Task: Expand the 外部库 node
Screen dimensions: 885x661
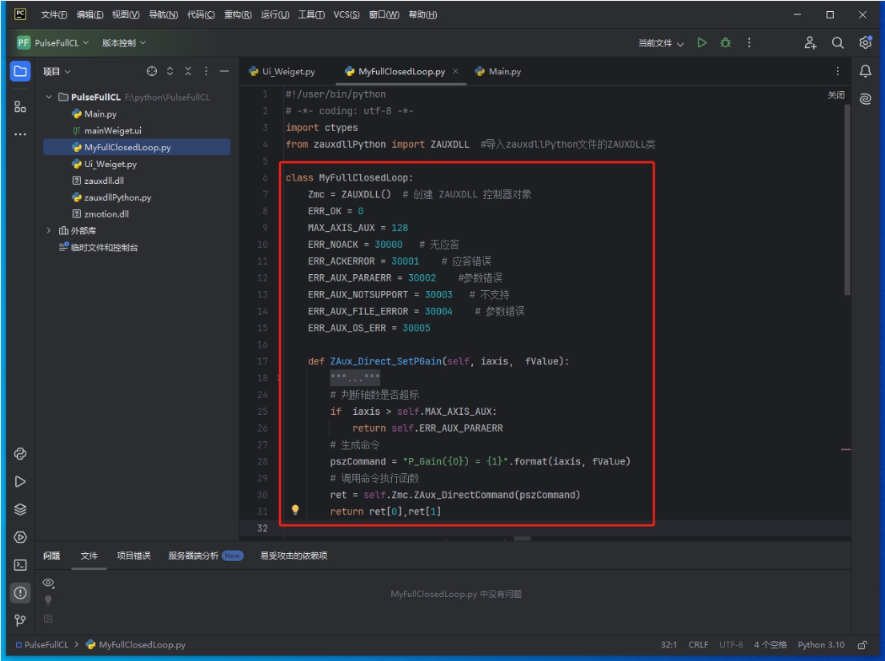Action: tap(49, 231)
